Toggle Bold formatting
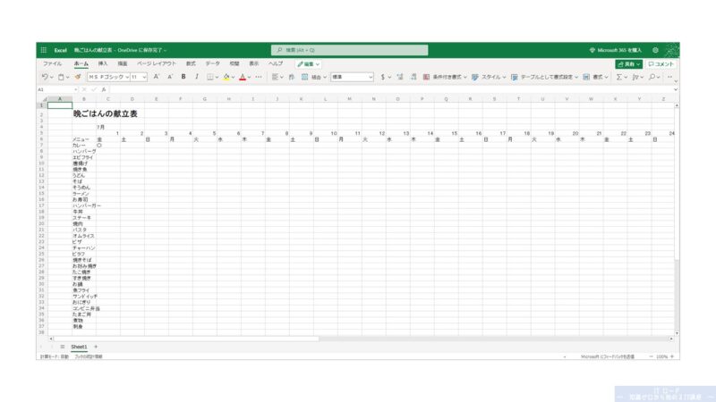The width and height of the screenshot is (716, 402). click(x=183, y=77)
